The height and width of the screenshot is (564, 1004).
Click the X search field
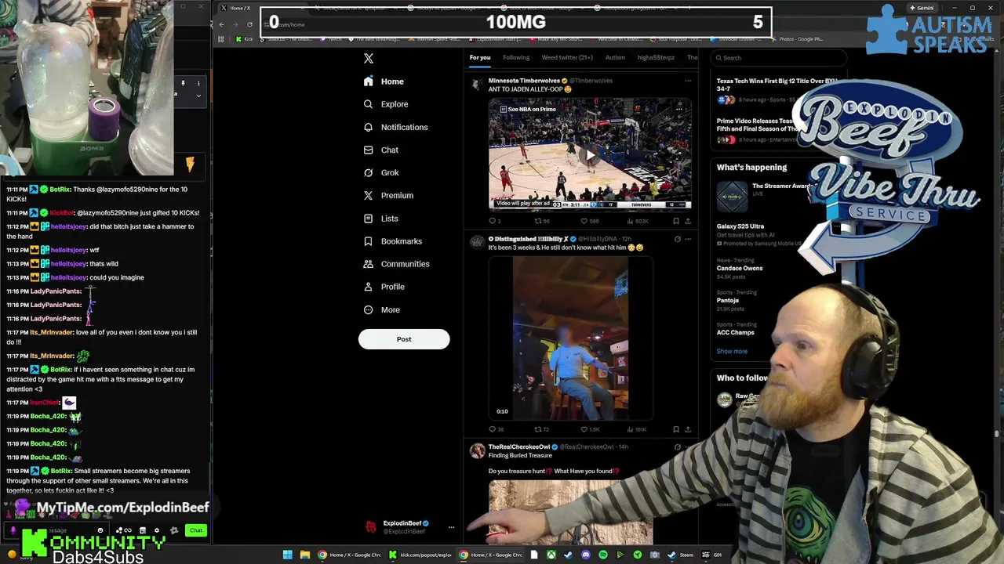pos(778,57)
